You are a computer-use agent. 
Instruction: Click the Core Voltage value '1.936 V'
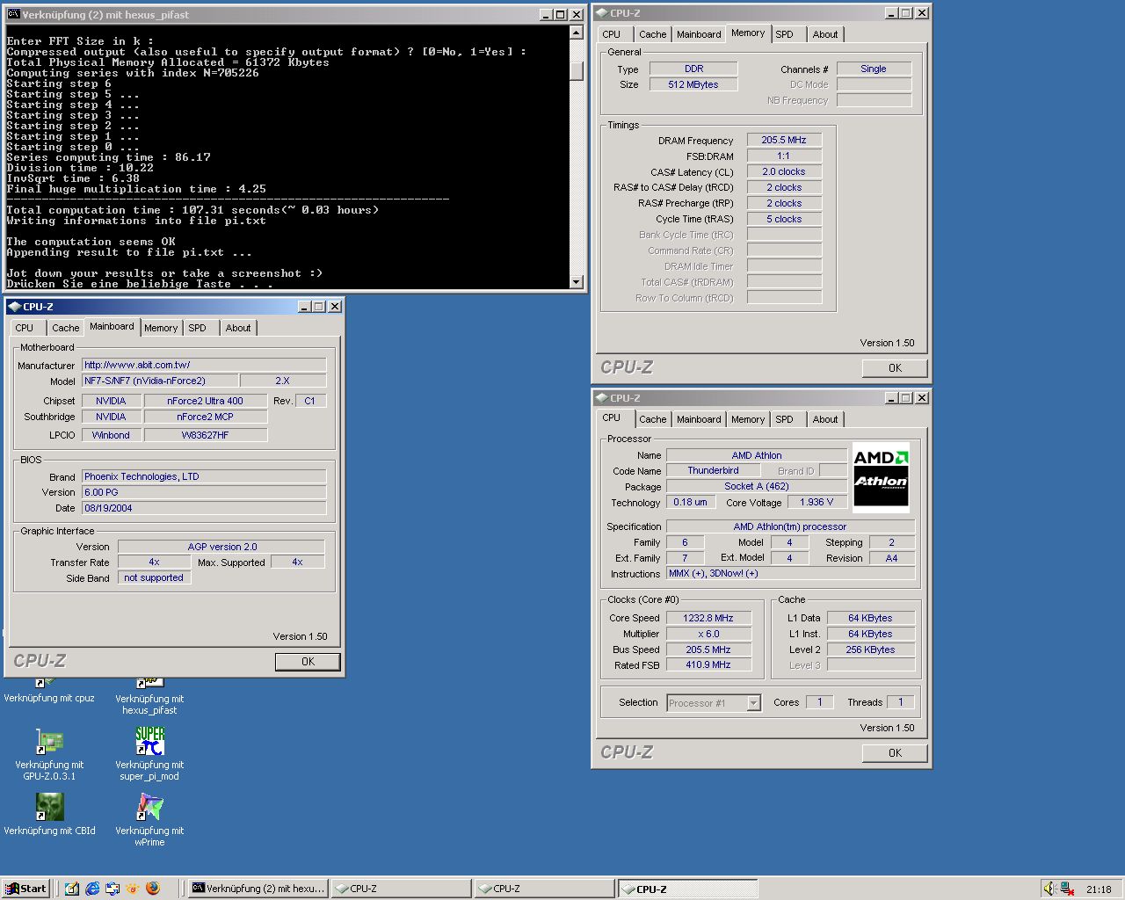[x=817, y=502]
